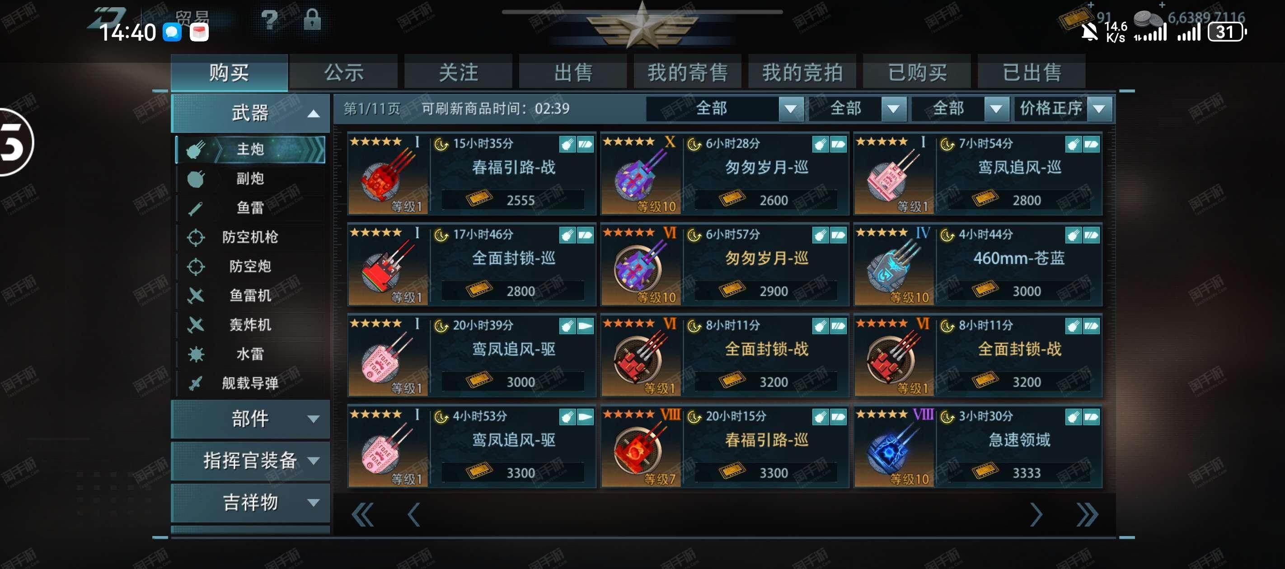1285x569 pixels.
Task: Open 460mm-苍蓝 item priced 3000
Action: pos(978,264)
